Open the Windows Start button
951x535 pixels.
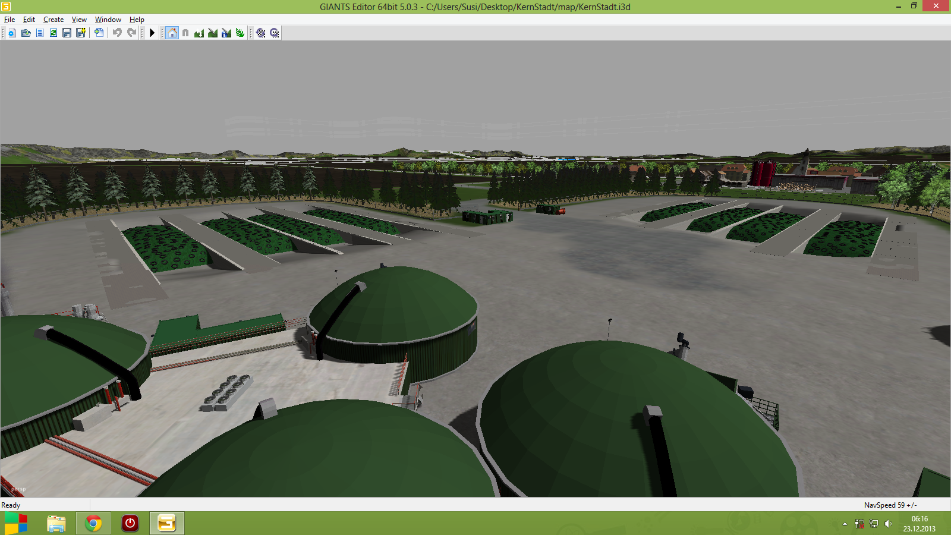pos(16,523)
